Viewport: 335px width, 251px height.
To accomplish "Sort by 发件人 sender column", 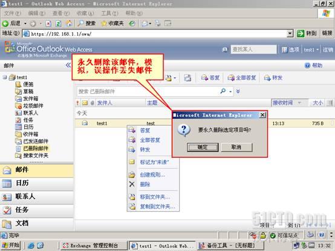I will pyautogui.click(x=104, y=103).
